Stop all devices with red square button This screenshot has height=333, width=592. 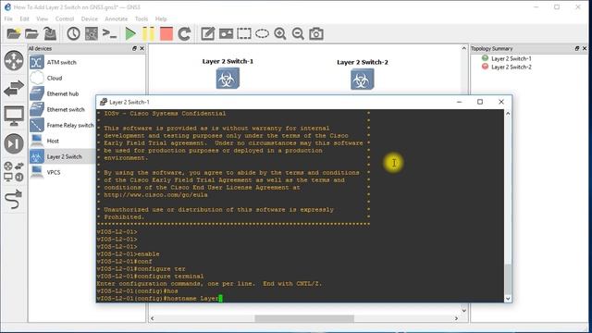pyautogui.click(x=166, y=34)
